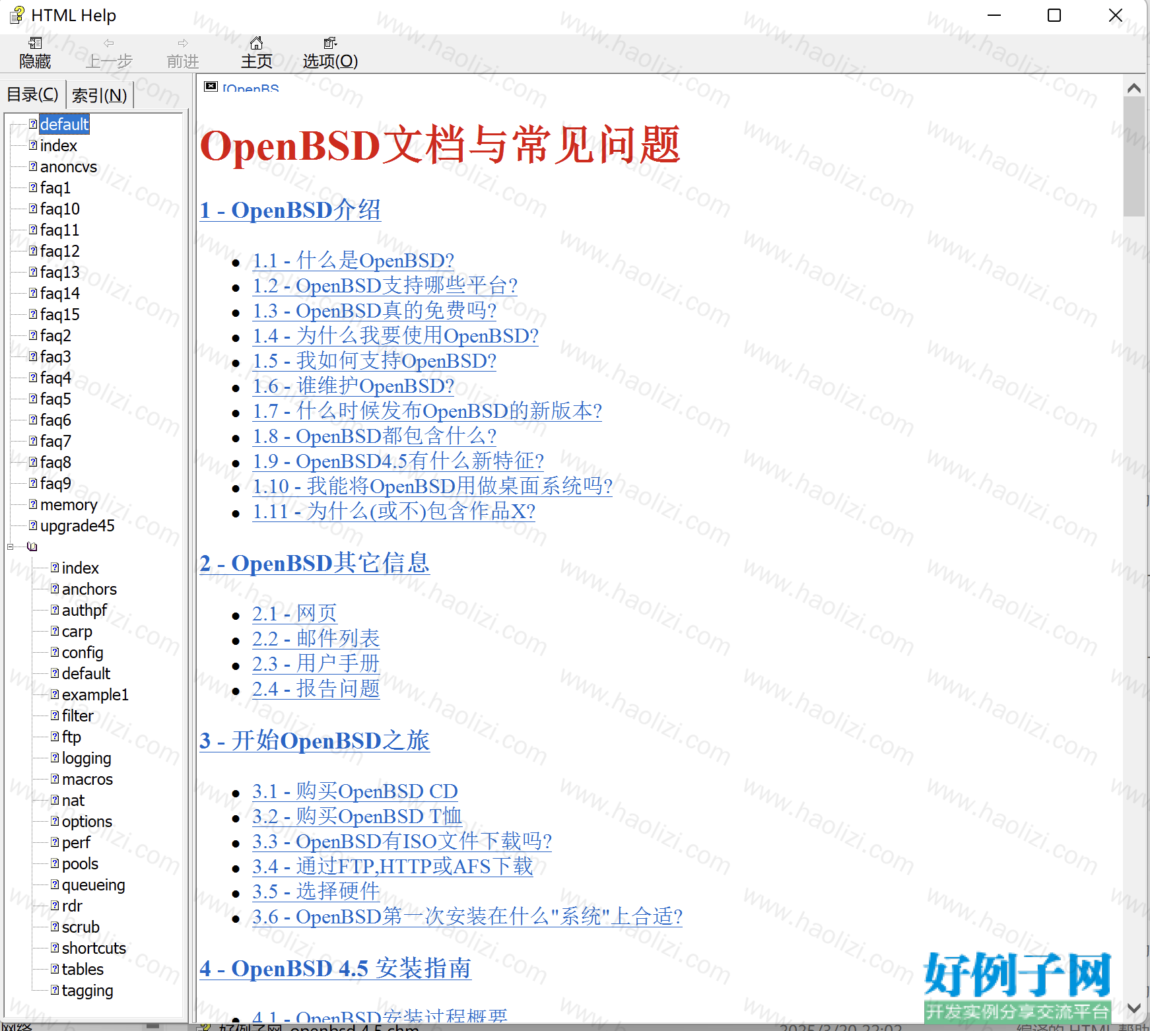This screenshot has height=1031, width=1150.
Task: Select the example1 tree item
Action: pos(95,694)
